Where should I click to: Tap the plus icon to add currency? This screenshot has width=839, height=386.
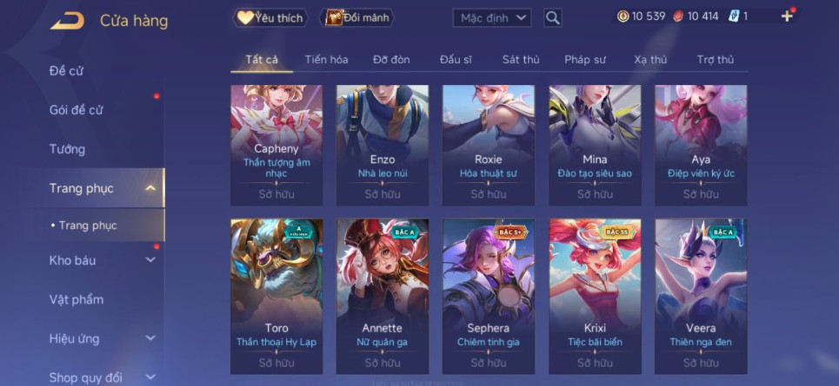tap(787, 16)
